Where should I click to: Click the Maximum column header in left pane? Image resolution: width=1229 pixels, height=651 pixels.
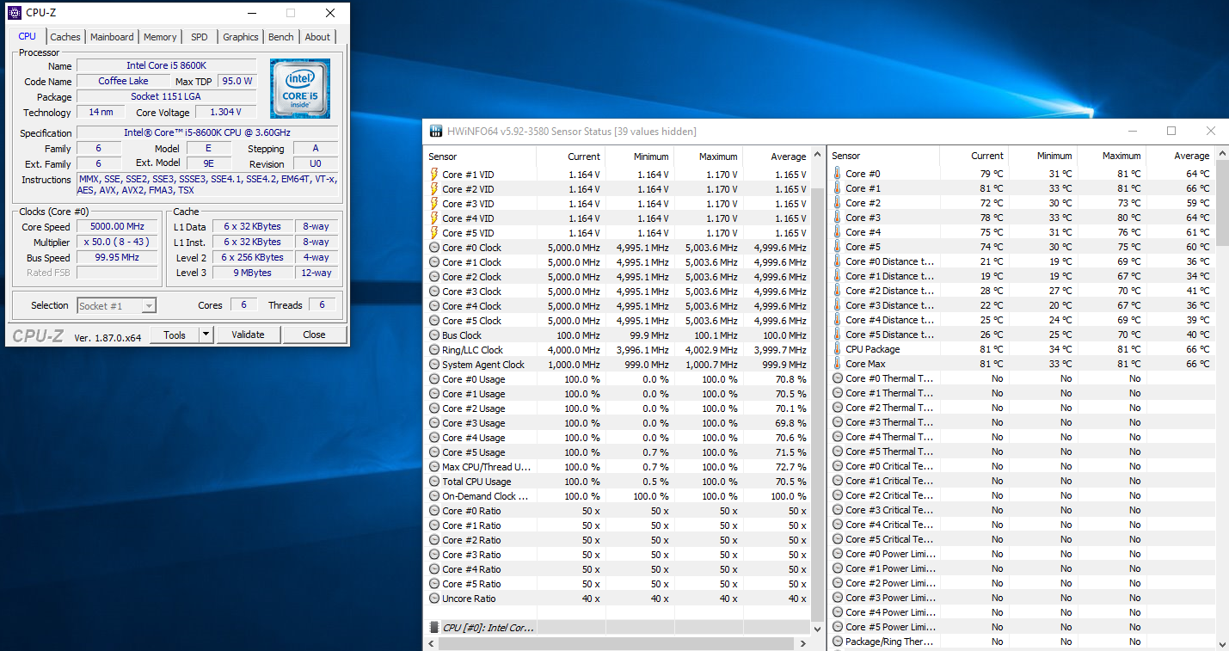[708, 157]
